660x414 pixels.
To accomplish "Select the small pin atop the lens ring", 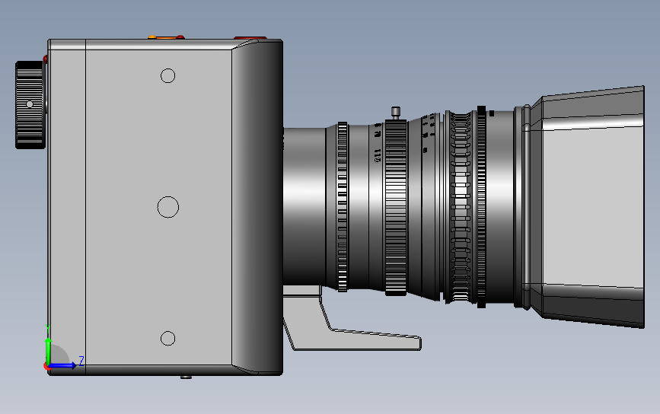I will (x=396, y=113).
